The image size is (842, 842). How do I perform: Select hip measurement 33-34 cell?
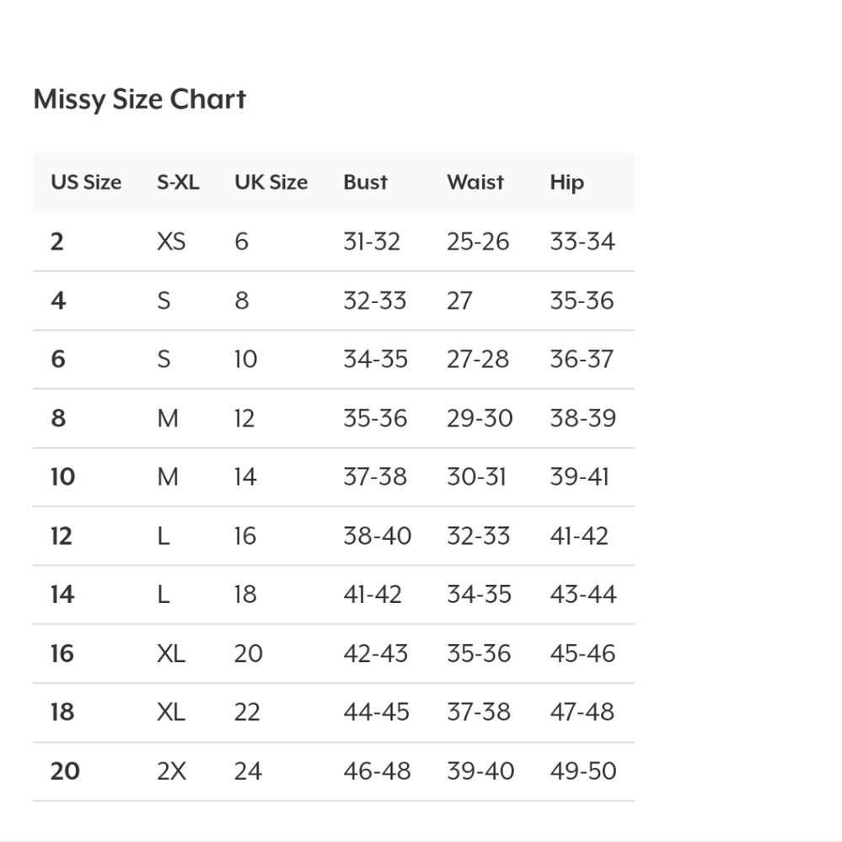(582, 242)
